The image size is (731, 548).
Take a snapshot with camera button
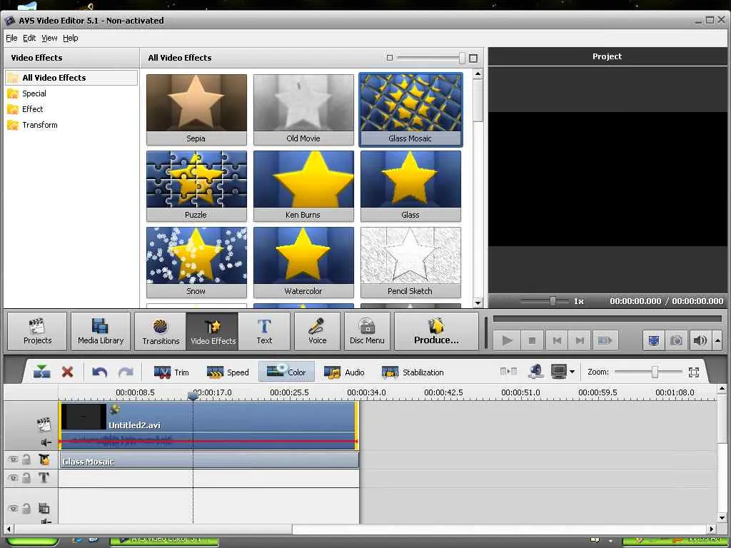677,340
